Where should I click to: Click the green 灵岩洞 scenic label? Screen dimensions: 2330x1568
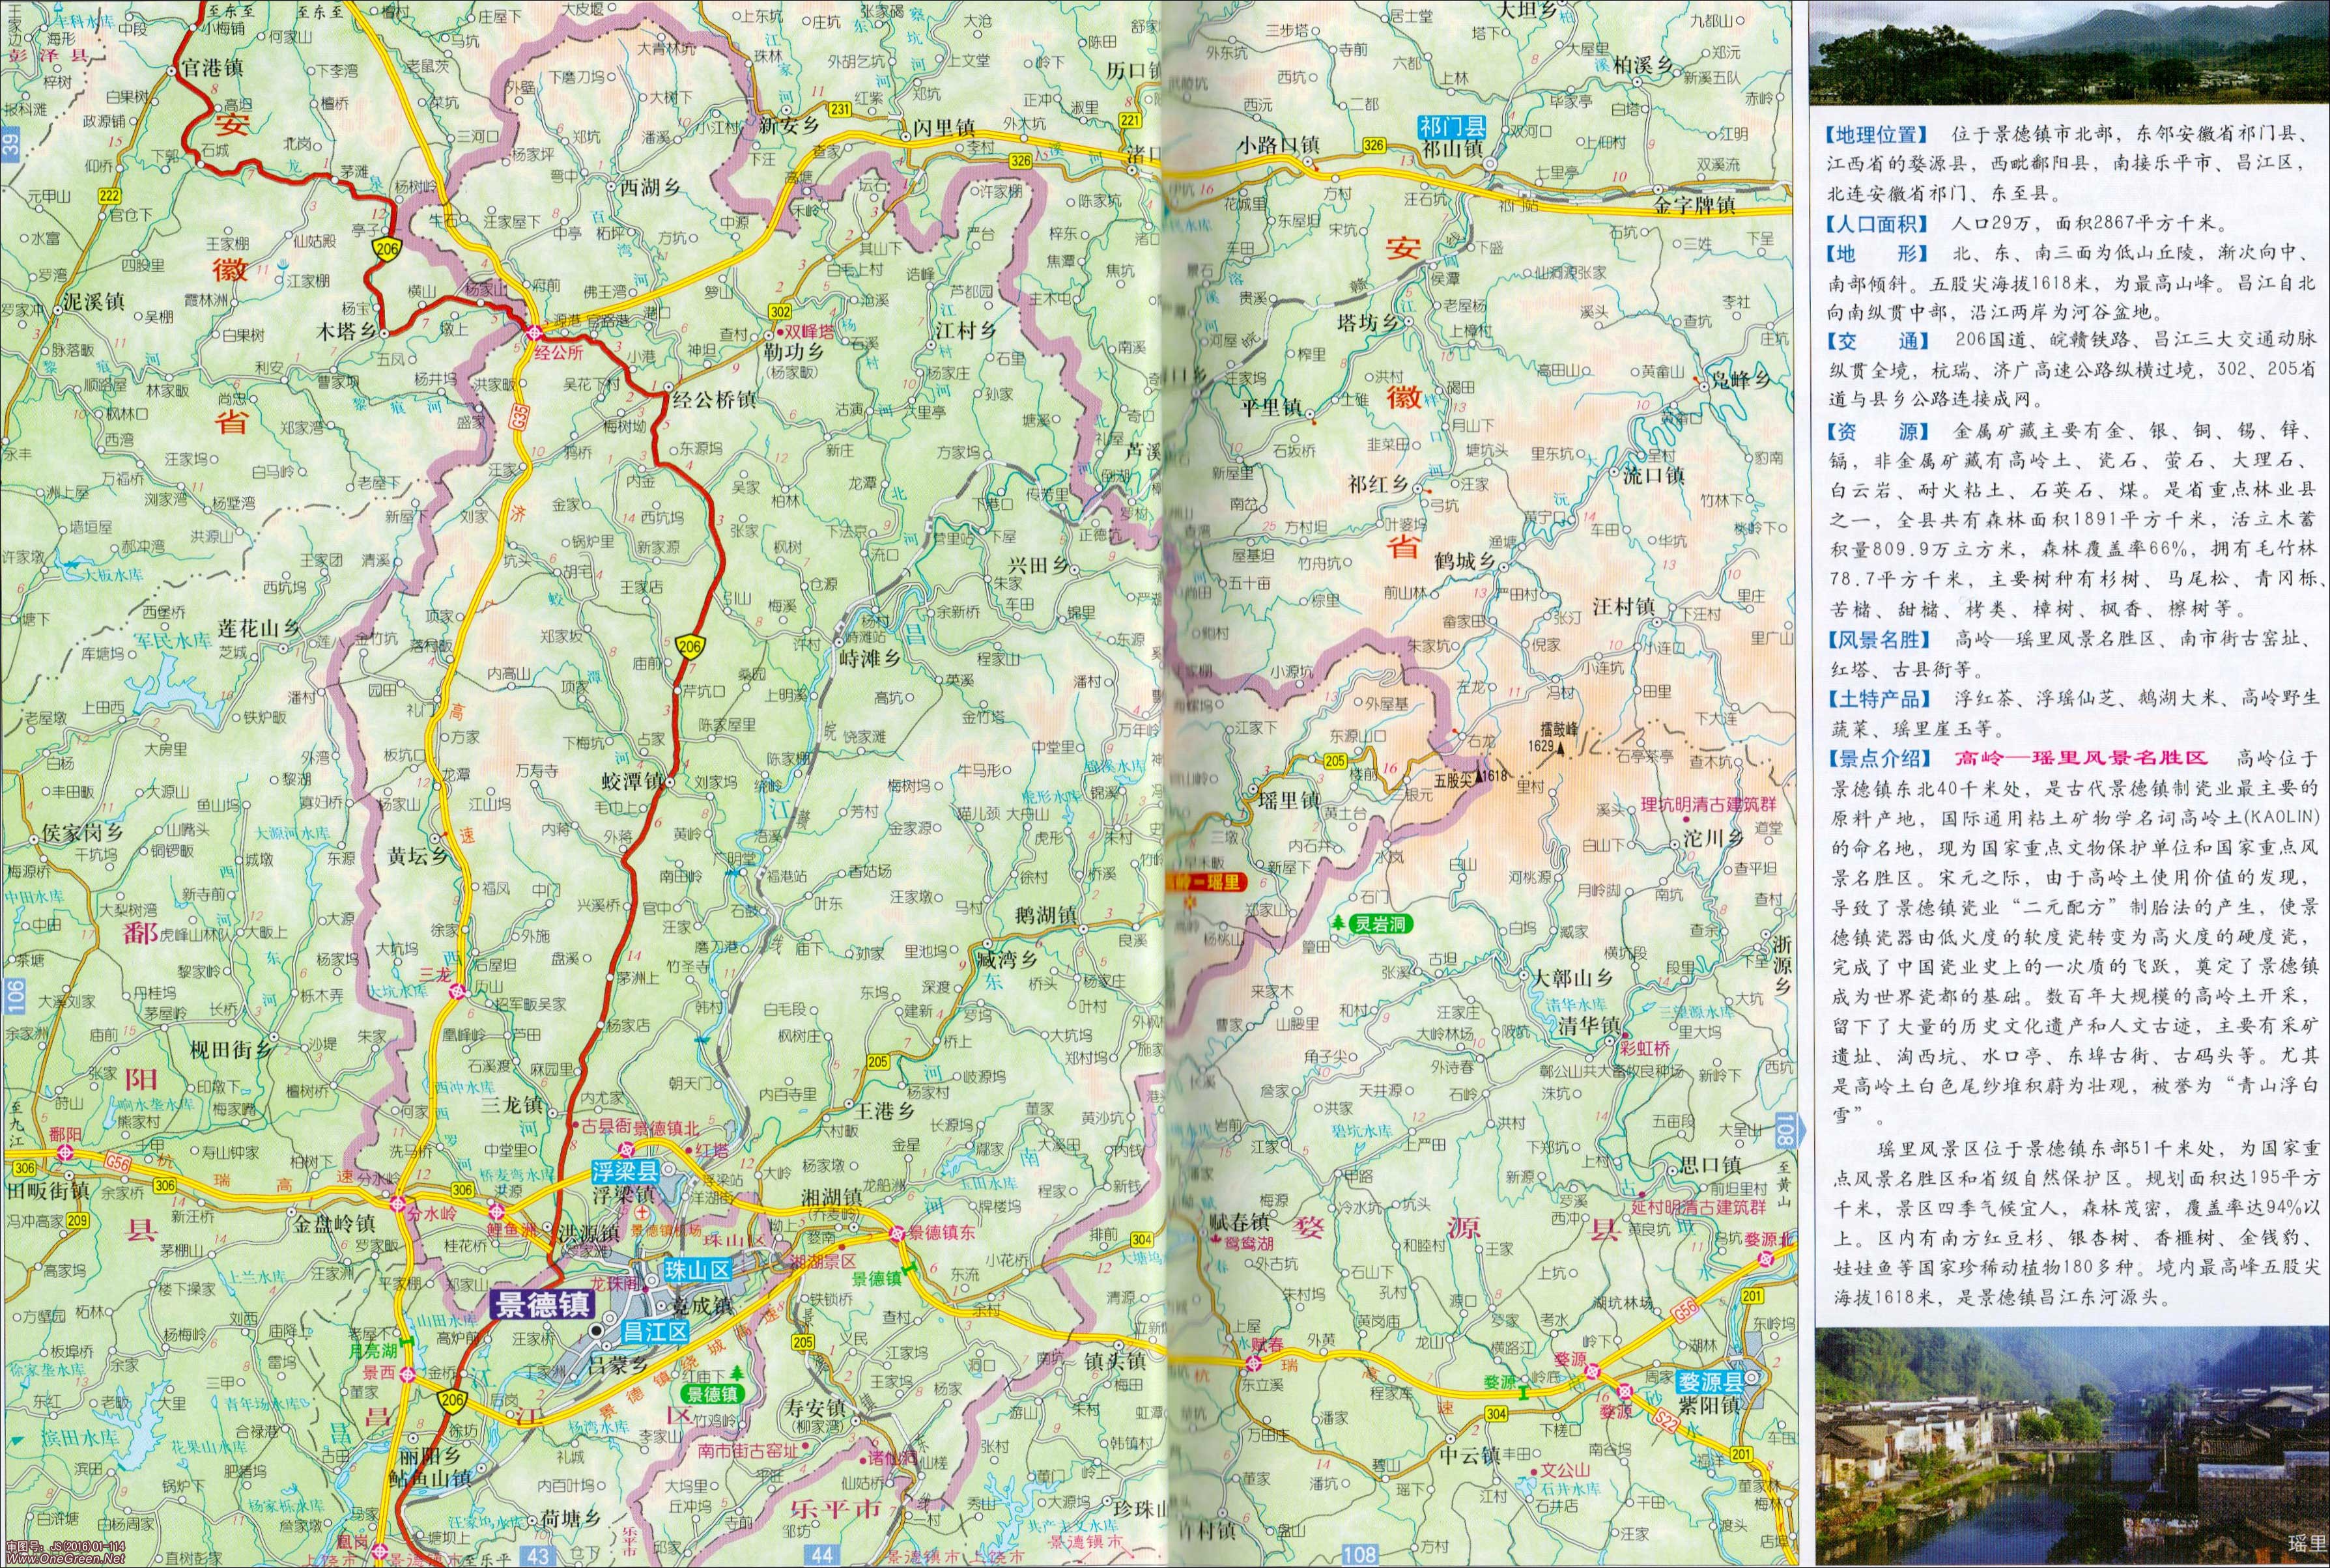(1380, 923)
